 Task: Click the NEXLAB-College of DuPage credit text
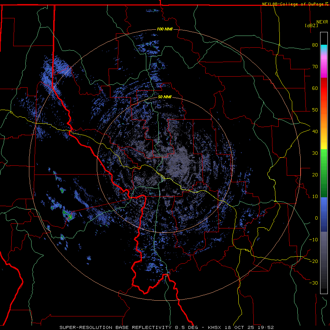pos(293,4)
